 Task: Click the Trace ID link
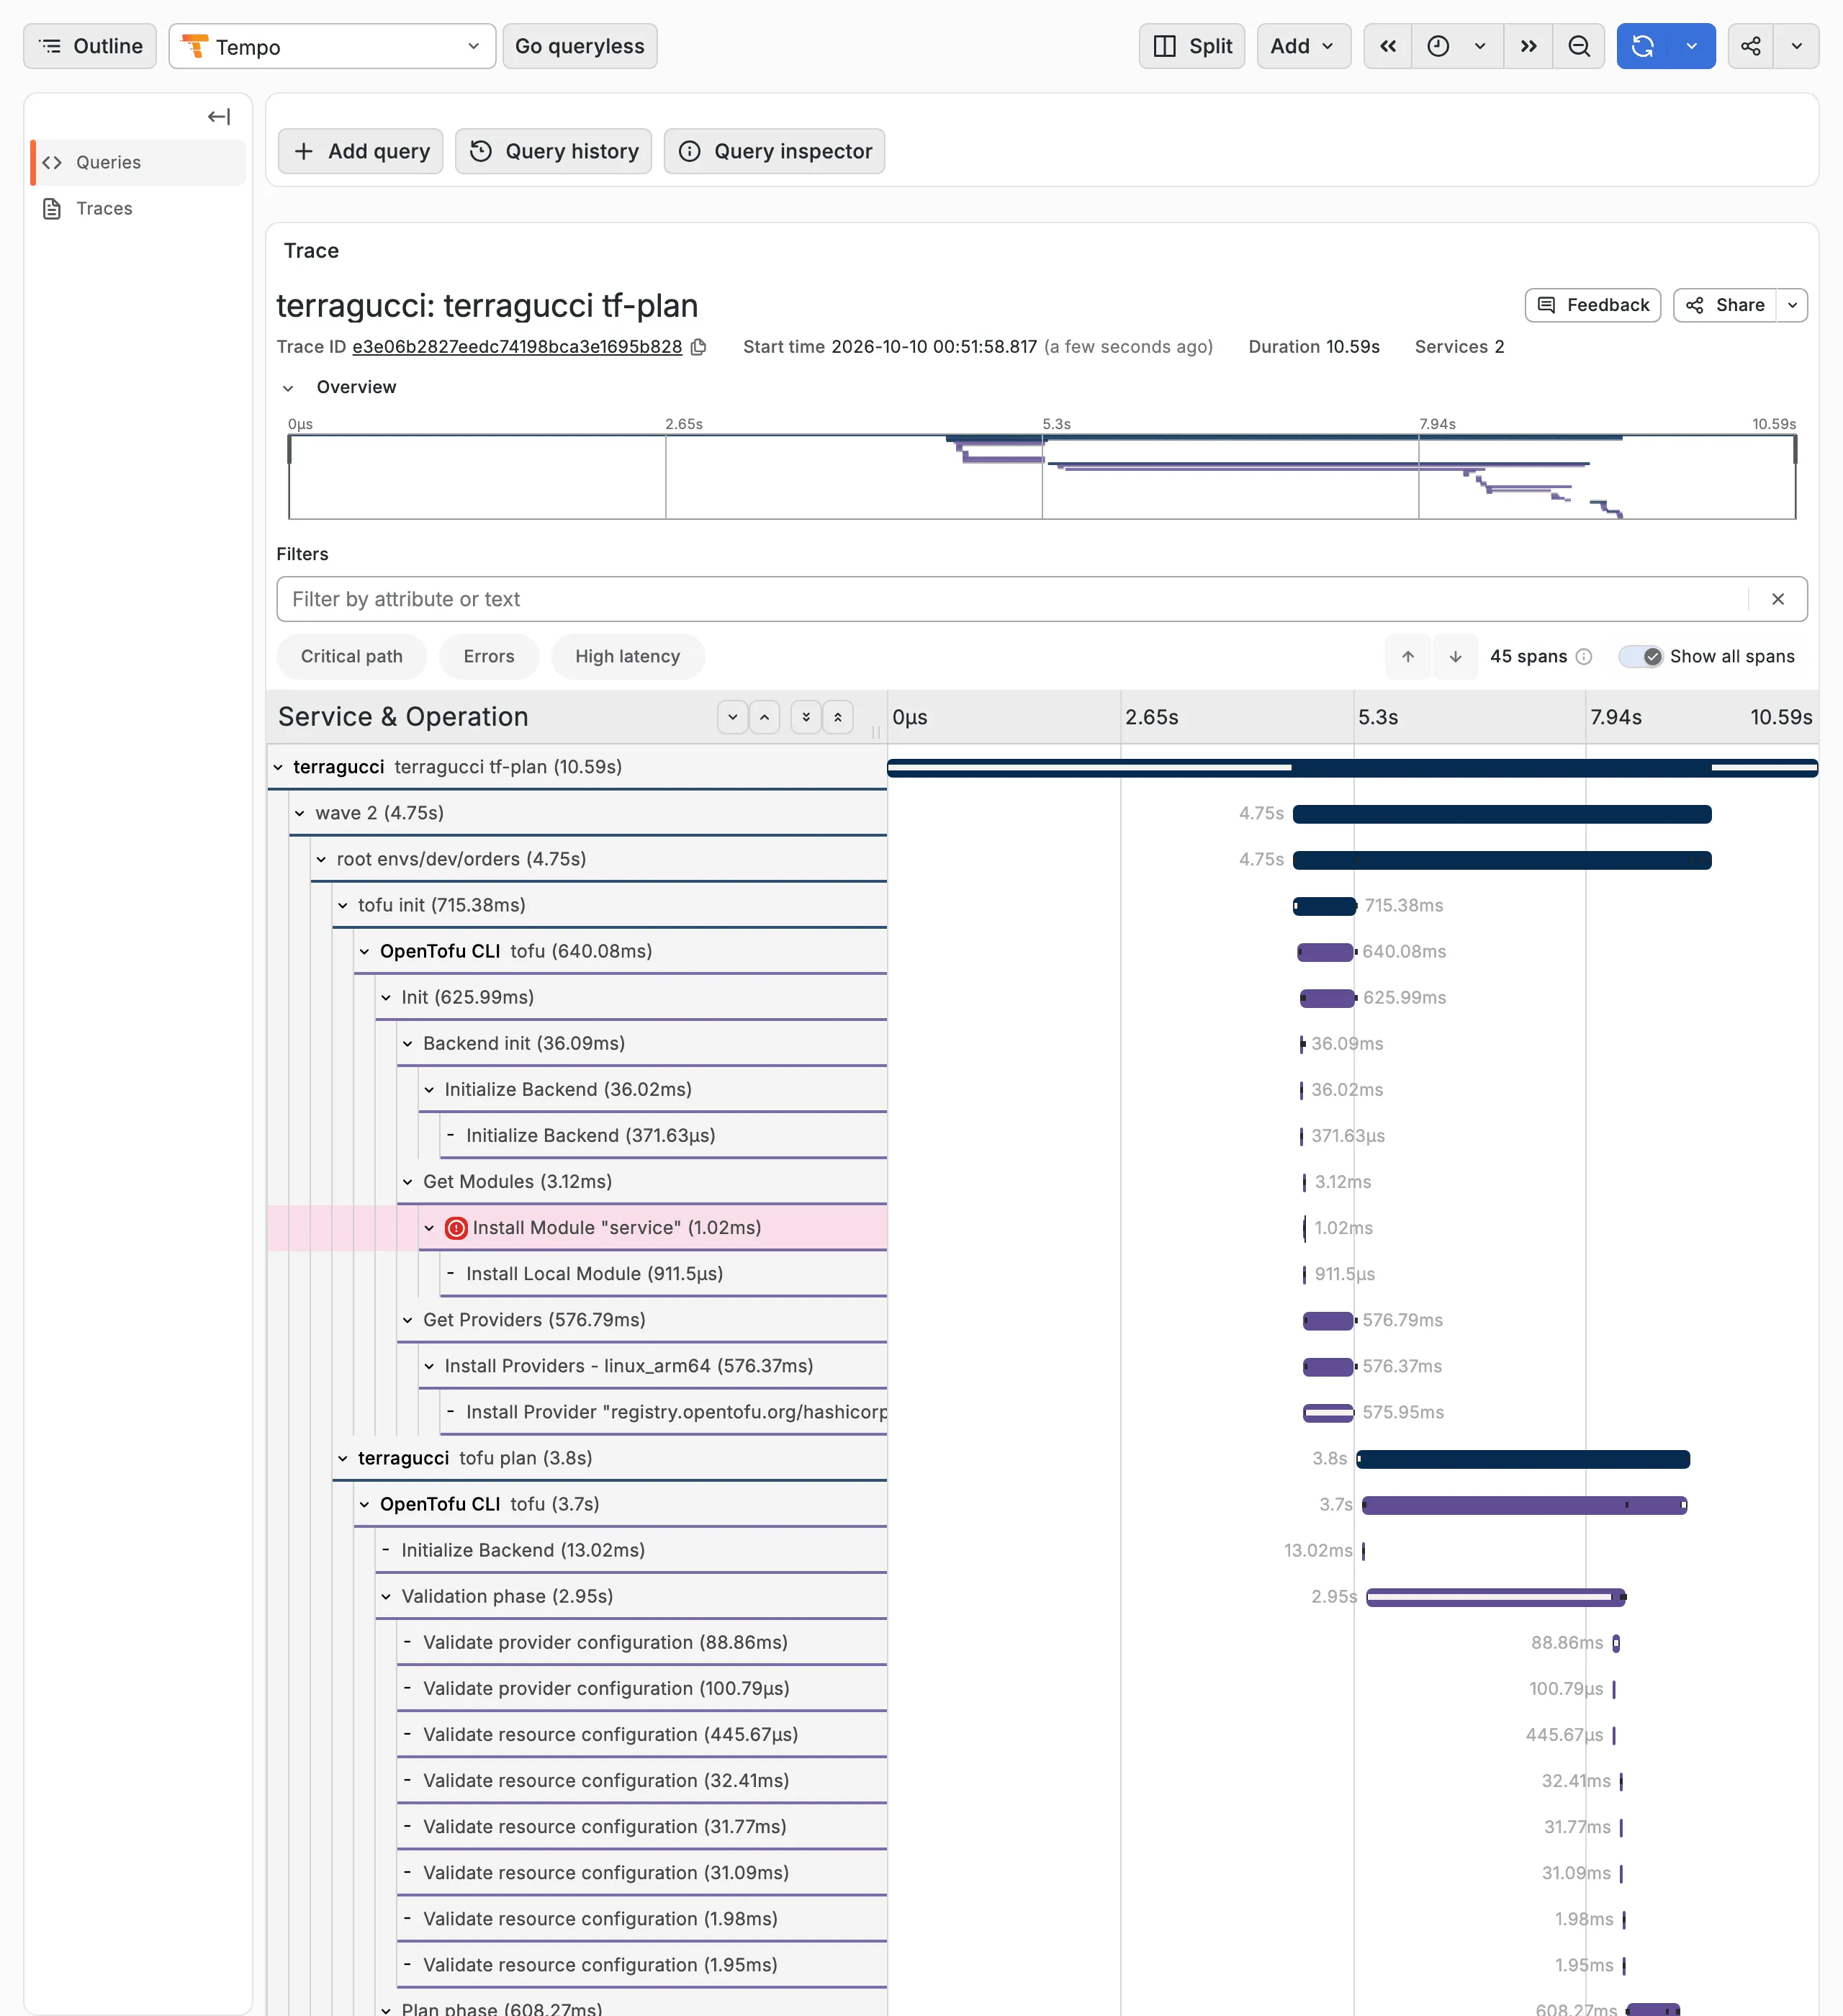tap(517, 347)
